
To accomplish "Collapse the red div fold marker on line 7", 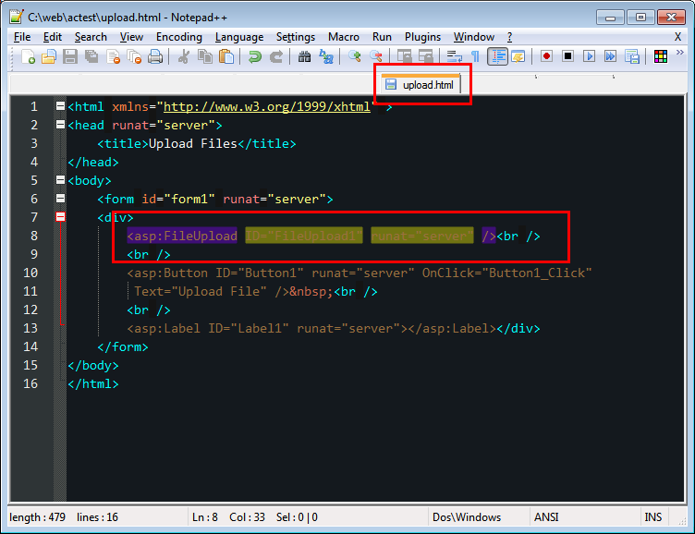I will pos(60,217).
